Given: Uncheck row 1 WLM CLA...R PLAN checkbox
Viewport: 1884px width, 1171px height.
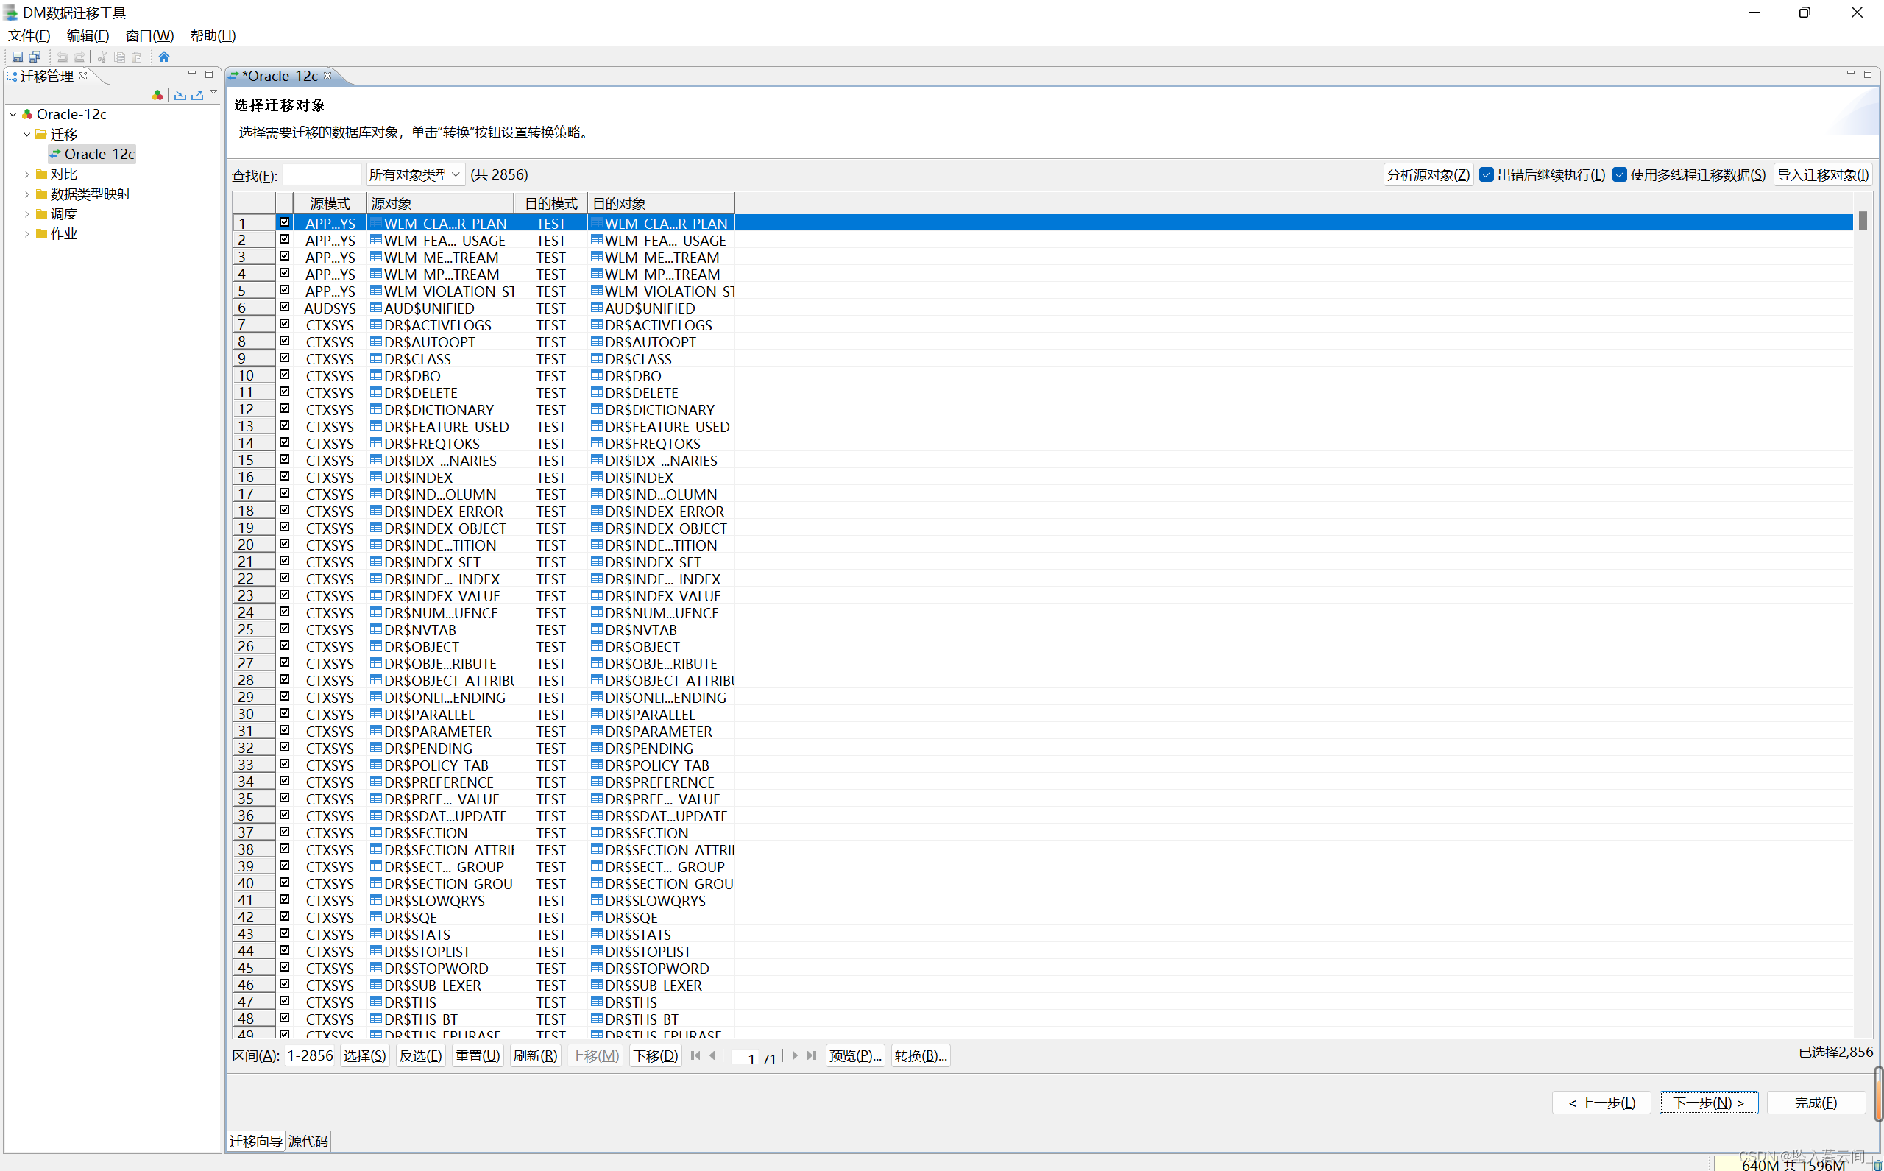Looking at the screenshot, I should (x=284, y=222).
